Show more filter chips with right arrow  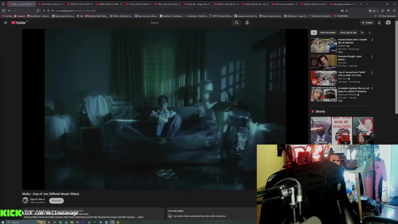click(369, 33)
